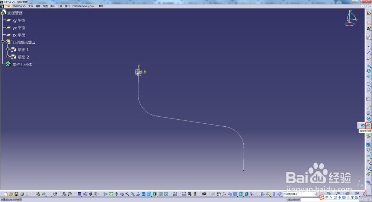Select the Rotate view tool

coord(122,194)
